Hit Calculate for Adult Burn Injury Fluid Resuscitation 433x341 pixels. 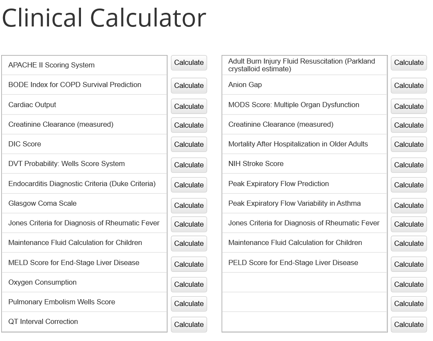click(409, 63)
